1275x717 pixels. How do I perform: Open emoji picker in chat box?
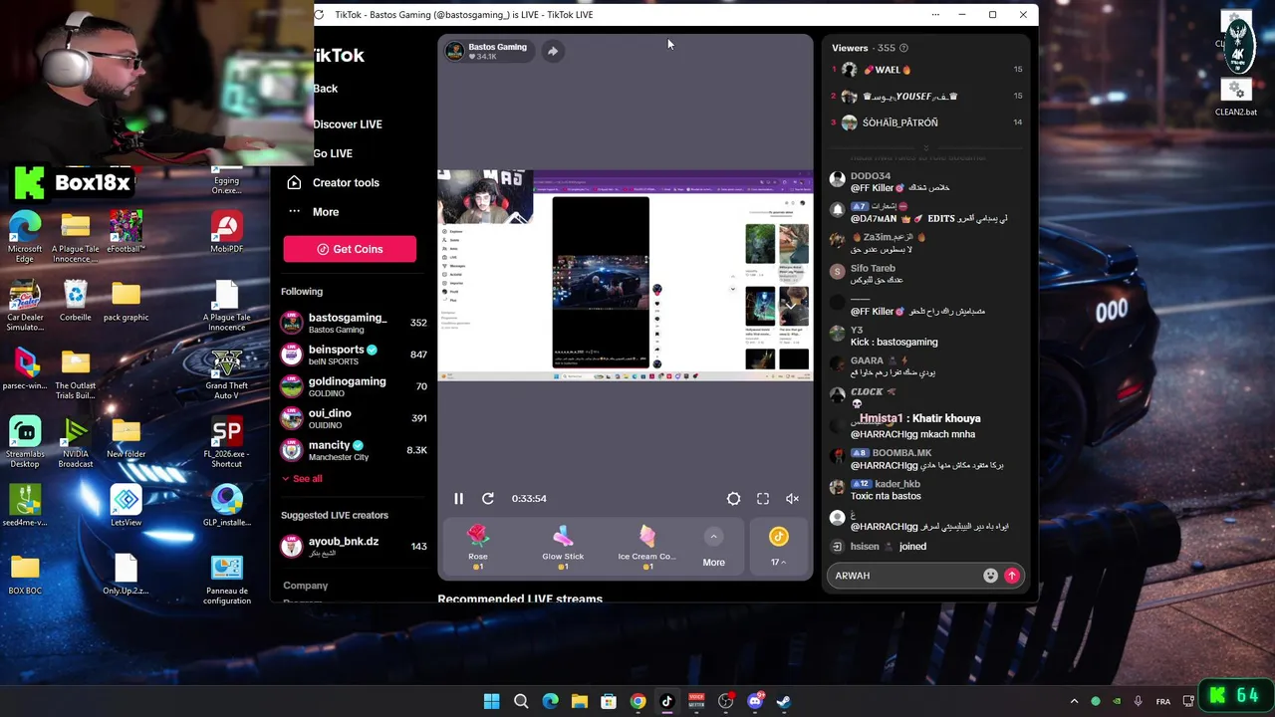tap(990, 576)
